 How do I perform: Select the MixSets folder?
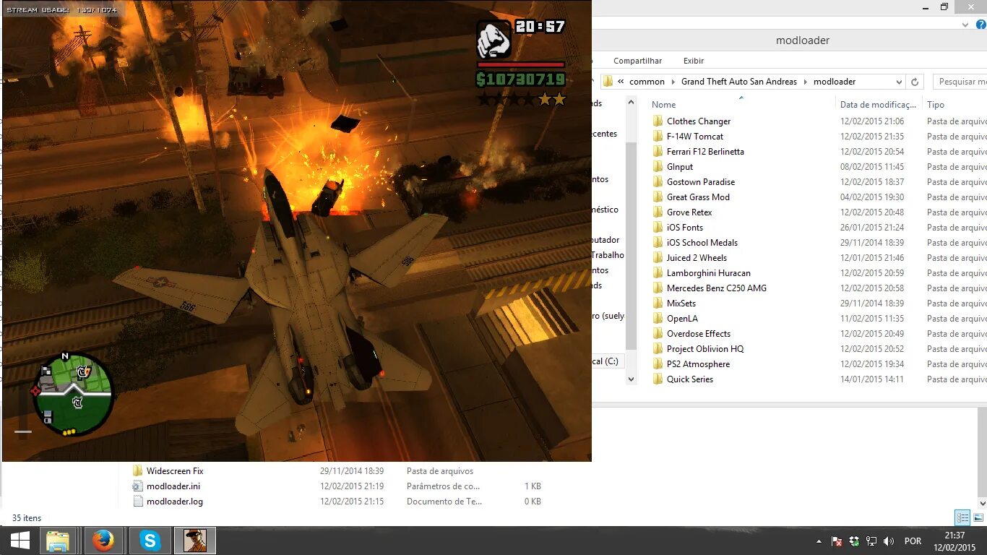pos(681,304)
